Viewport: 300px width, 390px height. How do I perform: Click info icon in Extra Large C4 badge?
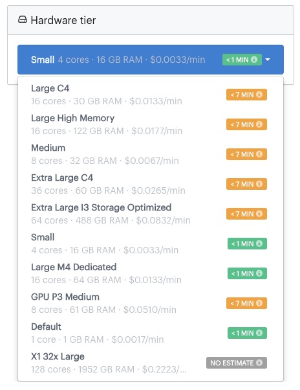point(259,184)
